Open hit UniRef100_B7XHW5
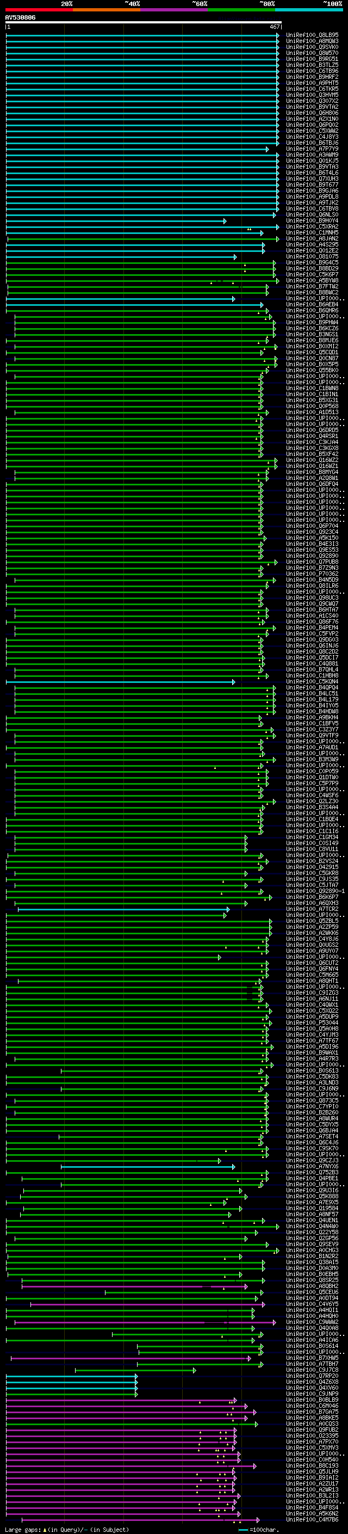The width and height of the screenshot is (348, 1534). 312,1358
